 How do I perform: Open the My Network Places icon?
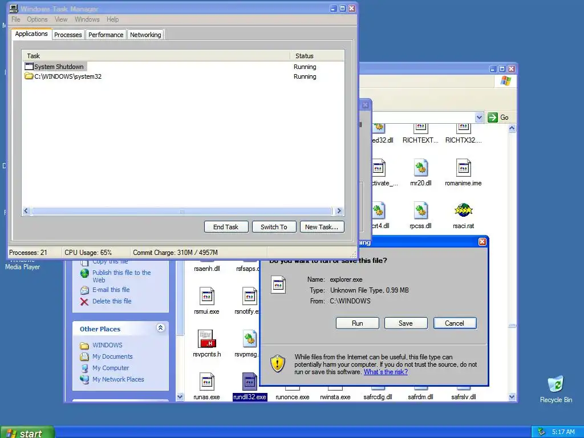click(84, 379)
